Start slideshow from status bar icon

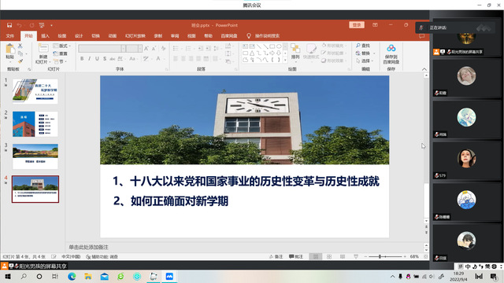356,257
